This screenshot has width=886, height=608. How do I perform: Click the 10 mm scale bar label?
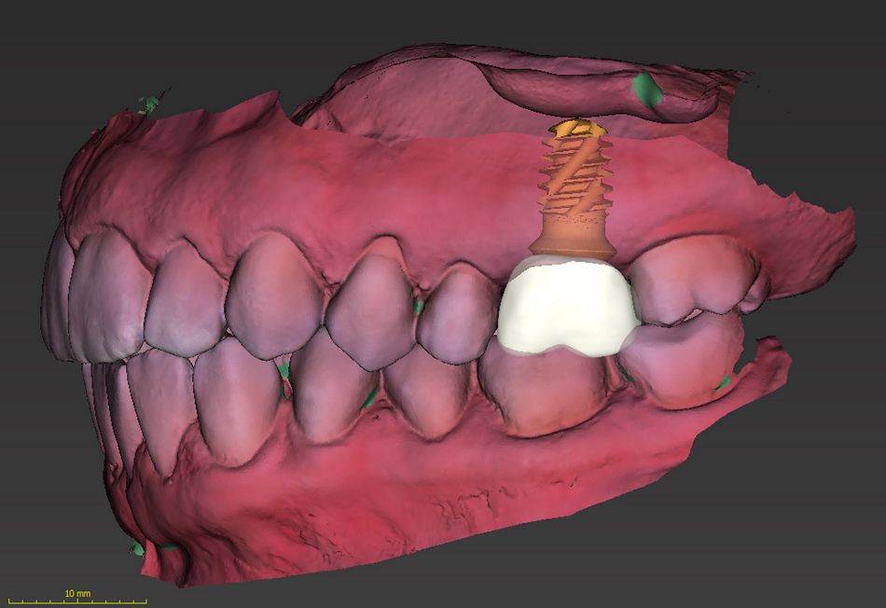coord(78,594)
